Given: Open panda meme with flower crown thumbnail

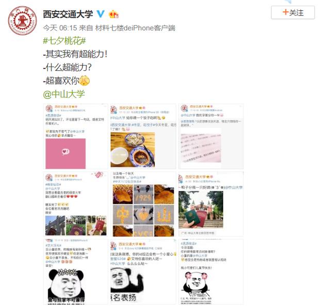Looking at the screenshot, I should (x=76, y=271).
